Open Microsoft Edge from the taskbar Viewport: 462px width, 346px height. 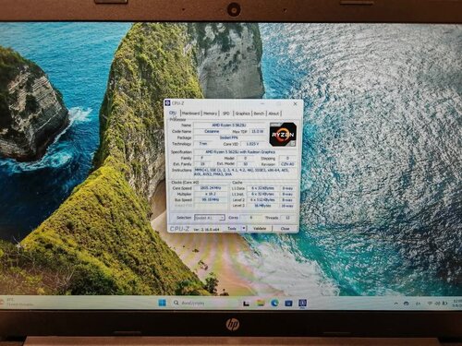pos(274,303)
